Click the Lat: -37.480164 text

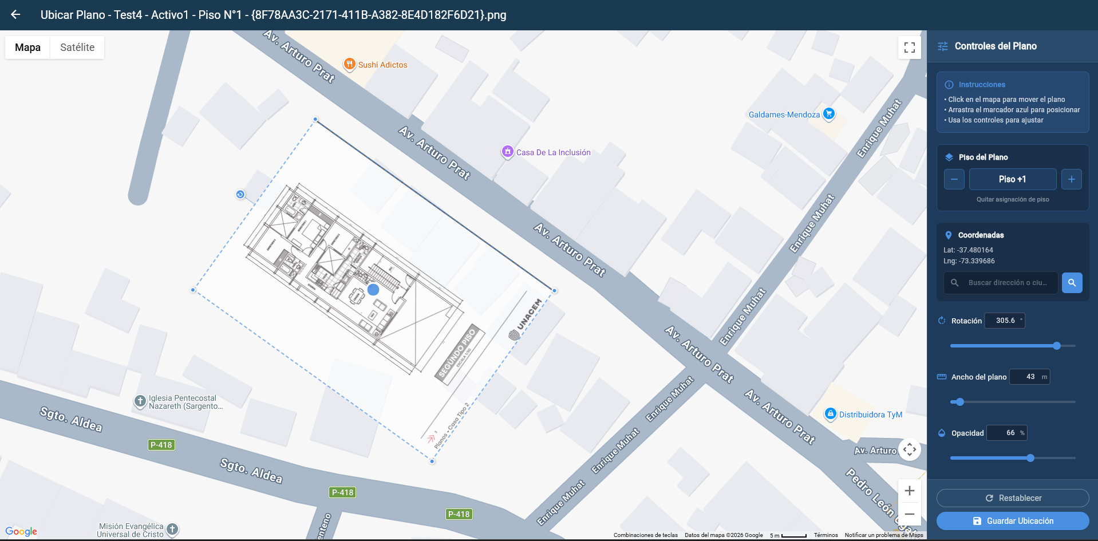click(968, 250)
